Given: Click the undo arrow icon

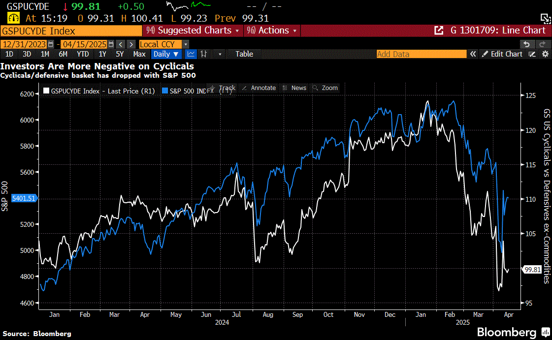Looking at the screenshot, I should point(527,44).
